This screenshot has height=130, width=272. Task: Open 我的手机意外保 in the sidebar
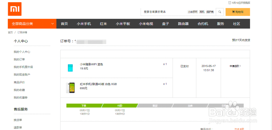point(23,67)
